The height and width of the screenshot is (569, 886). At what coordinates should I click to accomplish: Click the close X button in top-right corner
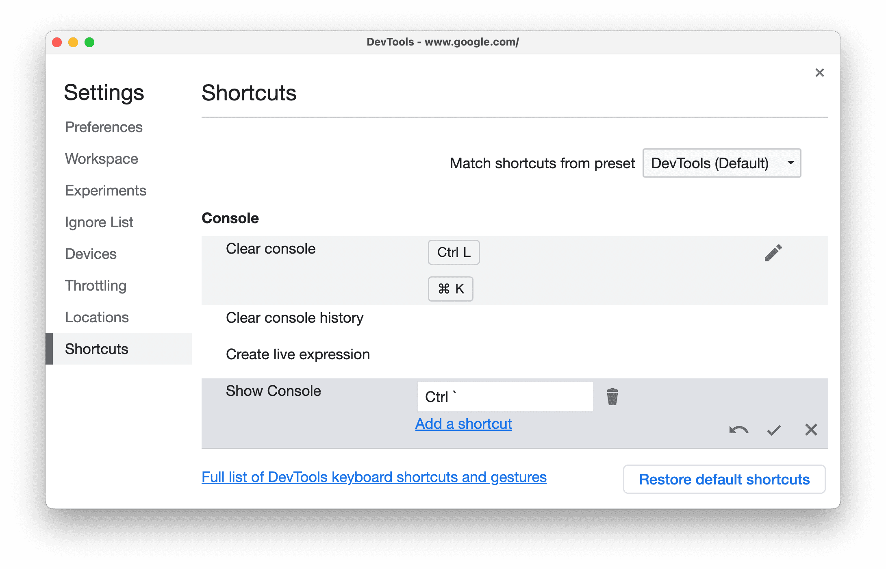(x=820, y=73)
